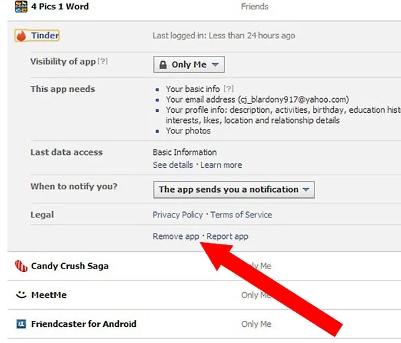Open the Terms of Service link

[241, 215]
